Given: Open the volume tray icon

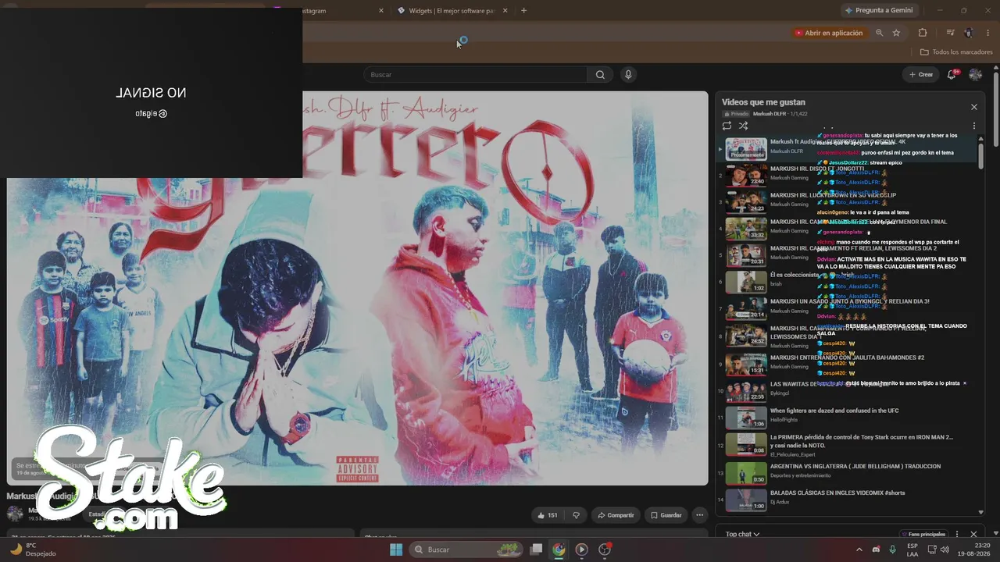Looking at the screenshot, I should coord(945,550).
